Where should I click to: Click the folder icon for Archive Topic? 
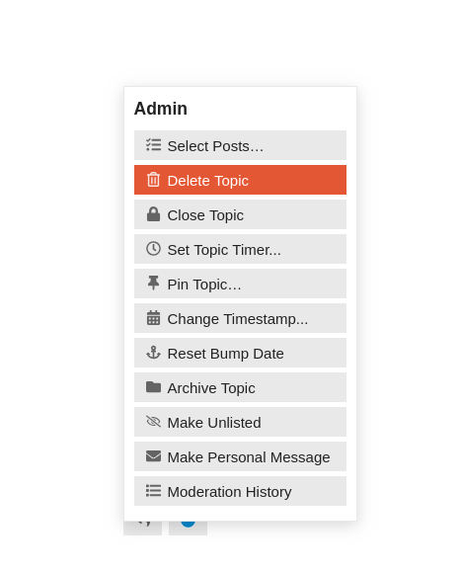[153, 387]
